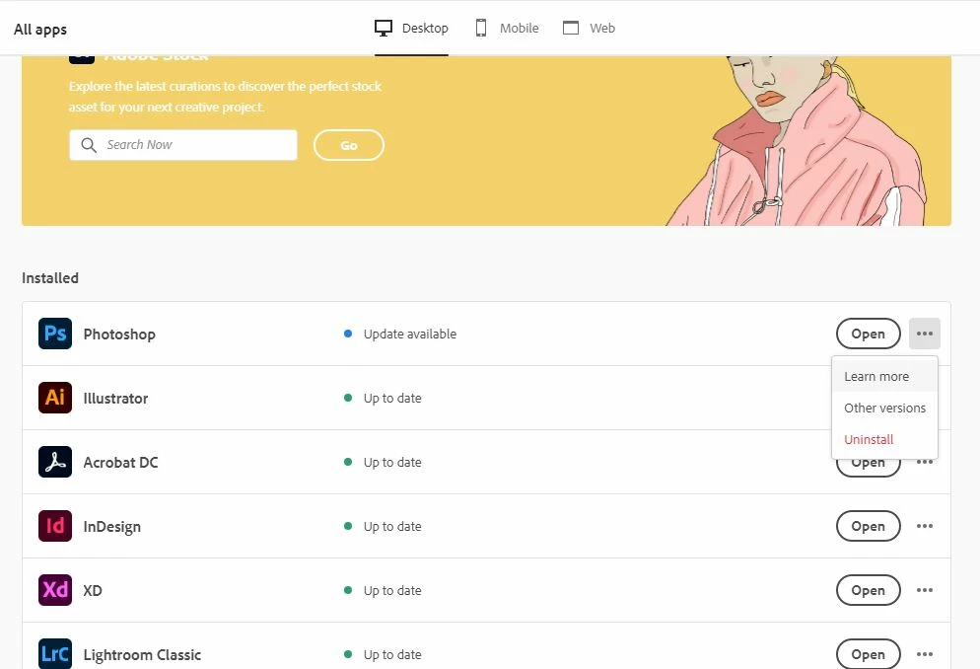Image resolution: width=980 pixels, height=669 pixels.
Task: Click the Installed section heading
Action: click(50, 278)
